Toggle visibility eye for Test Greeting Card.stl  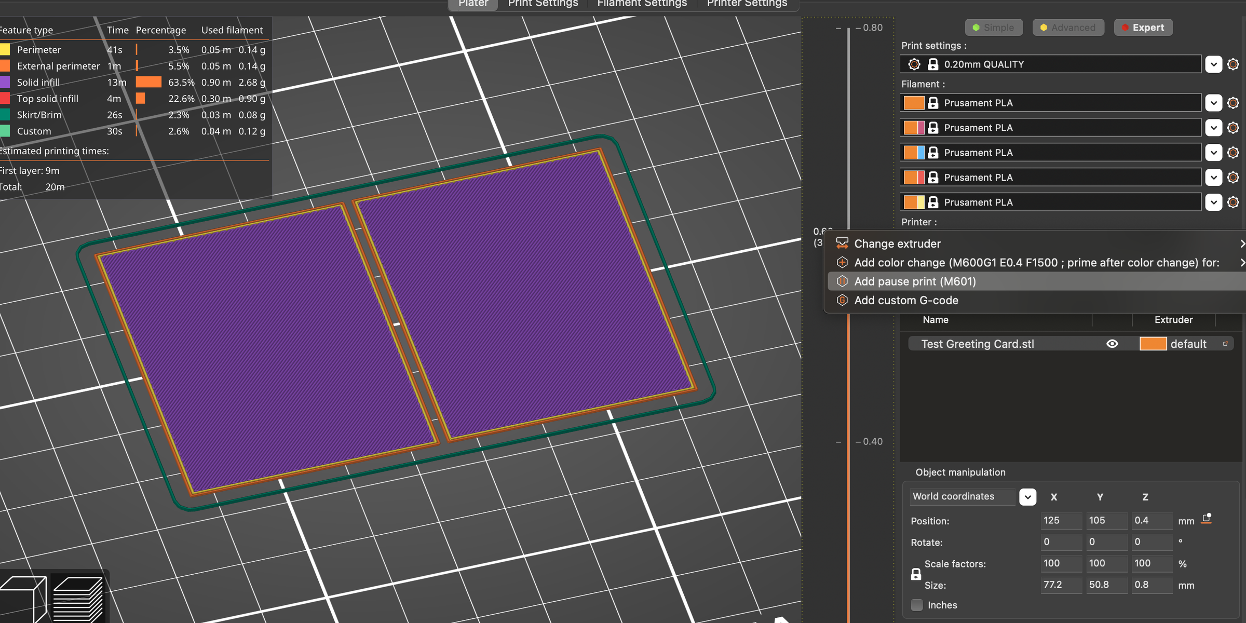[1112, 344]
